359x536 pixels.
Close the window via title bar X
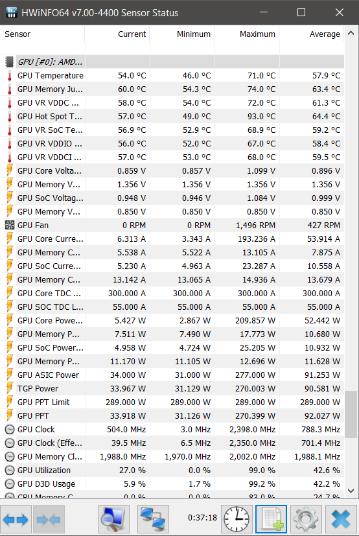[340, 13]
